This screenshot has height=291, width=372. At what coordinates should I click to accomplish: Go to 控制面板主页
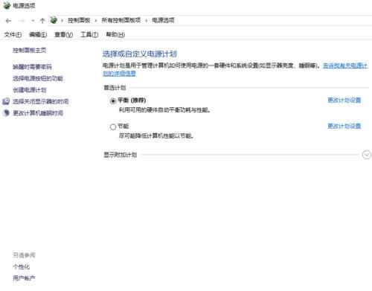pos(30,51)
